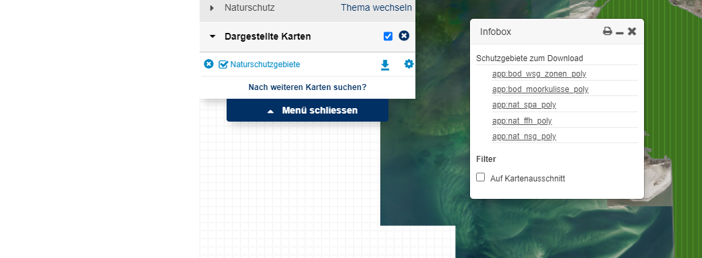Open settings gear for Naturschutzgebiete
This screenshot has height=258, width=702.
(409, 64)
